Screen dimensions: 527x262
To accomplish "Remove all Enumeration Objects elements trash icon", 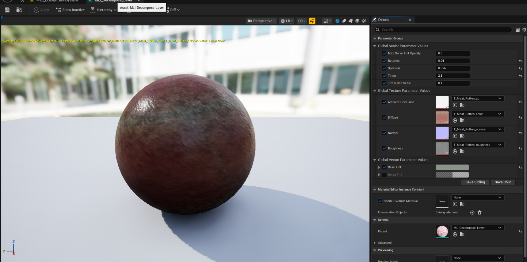I will tap(479, 212).
